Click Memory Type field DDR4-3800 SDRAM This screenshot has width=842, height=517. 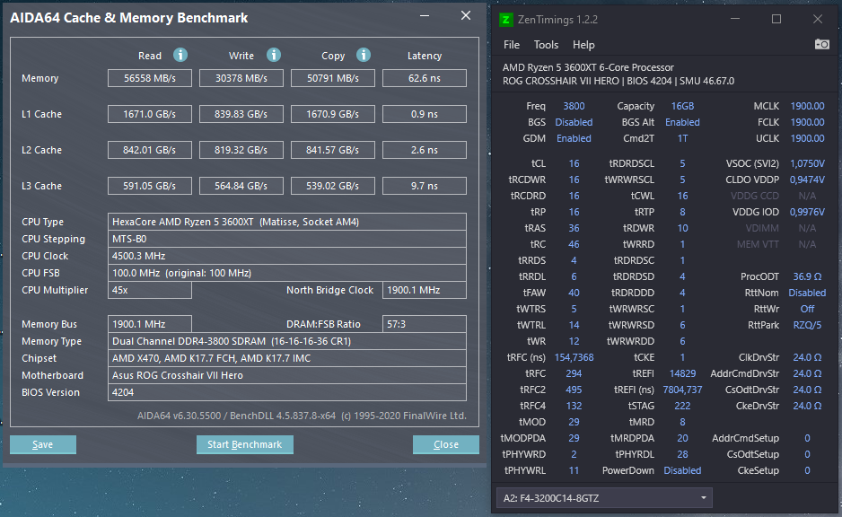click(286, 341)
